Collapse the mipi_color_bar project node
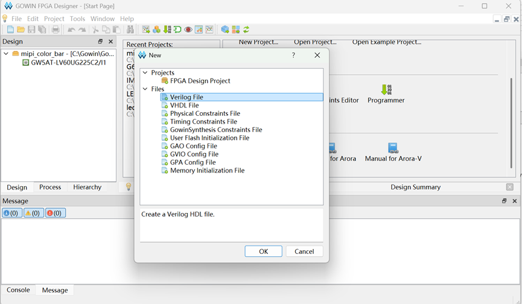522x304 pixels. point(6,53)
